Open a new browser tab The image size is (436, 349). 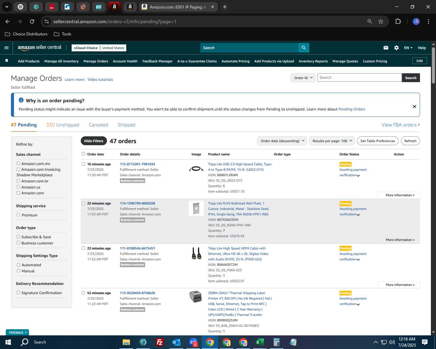click(x=225, y=7)
